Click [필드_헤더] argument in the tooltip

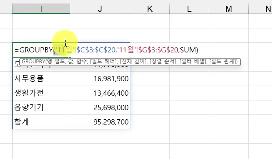pos(104,62)
